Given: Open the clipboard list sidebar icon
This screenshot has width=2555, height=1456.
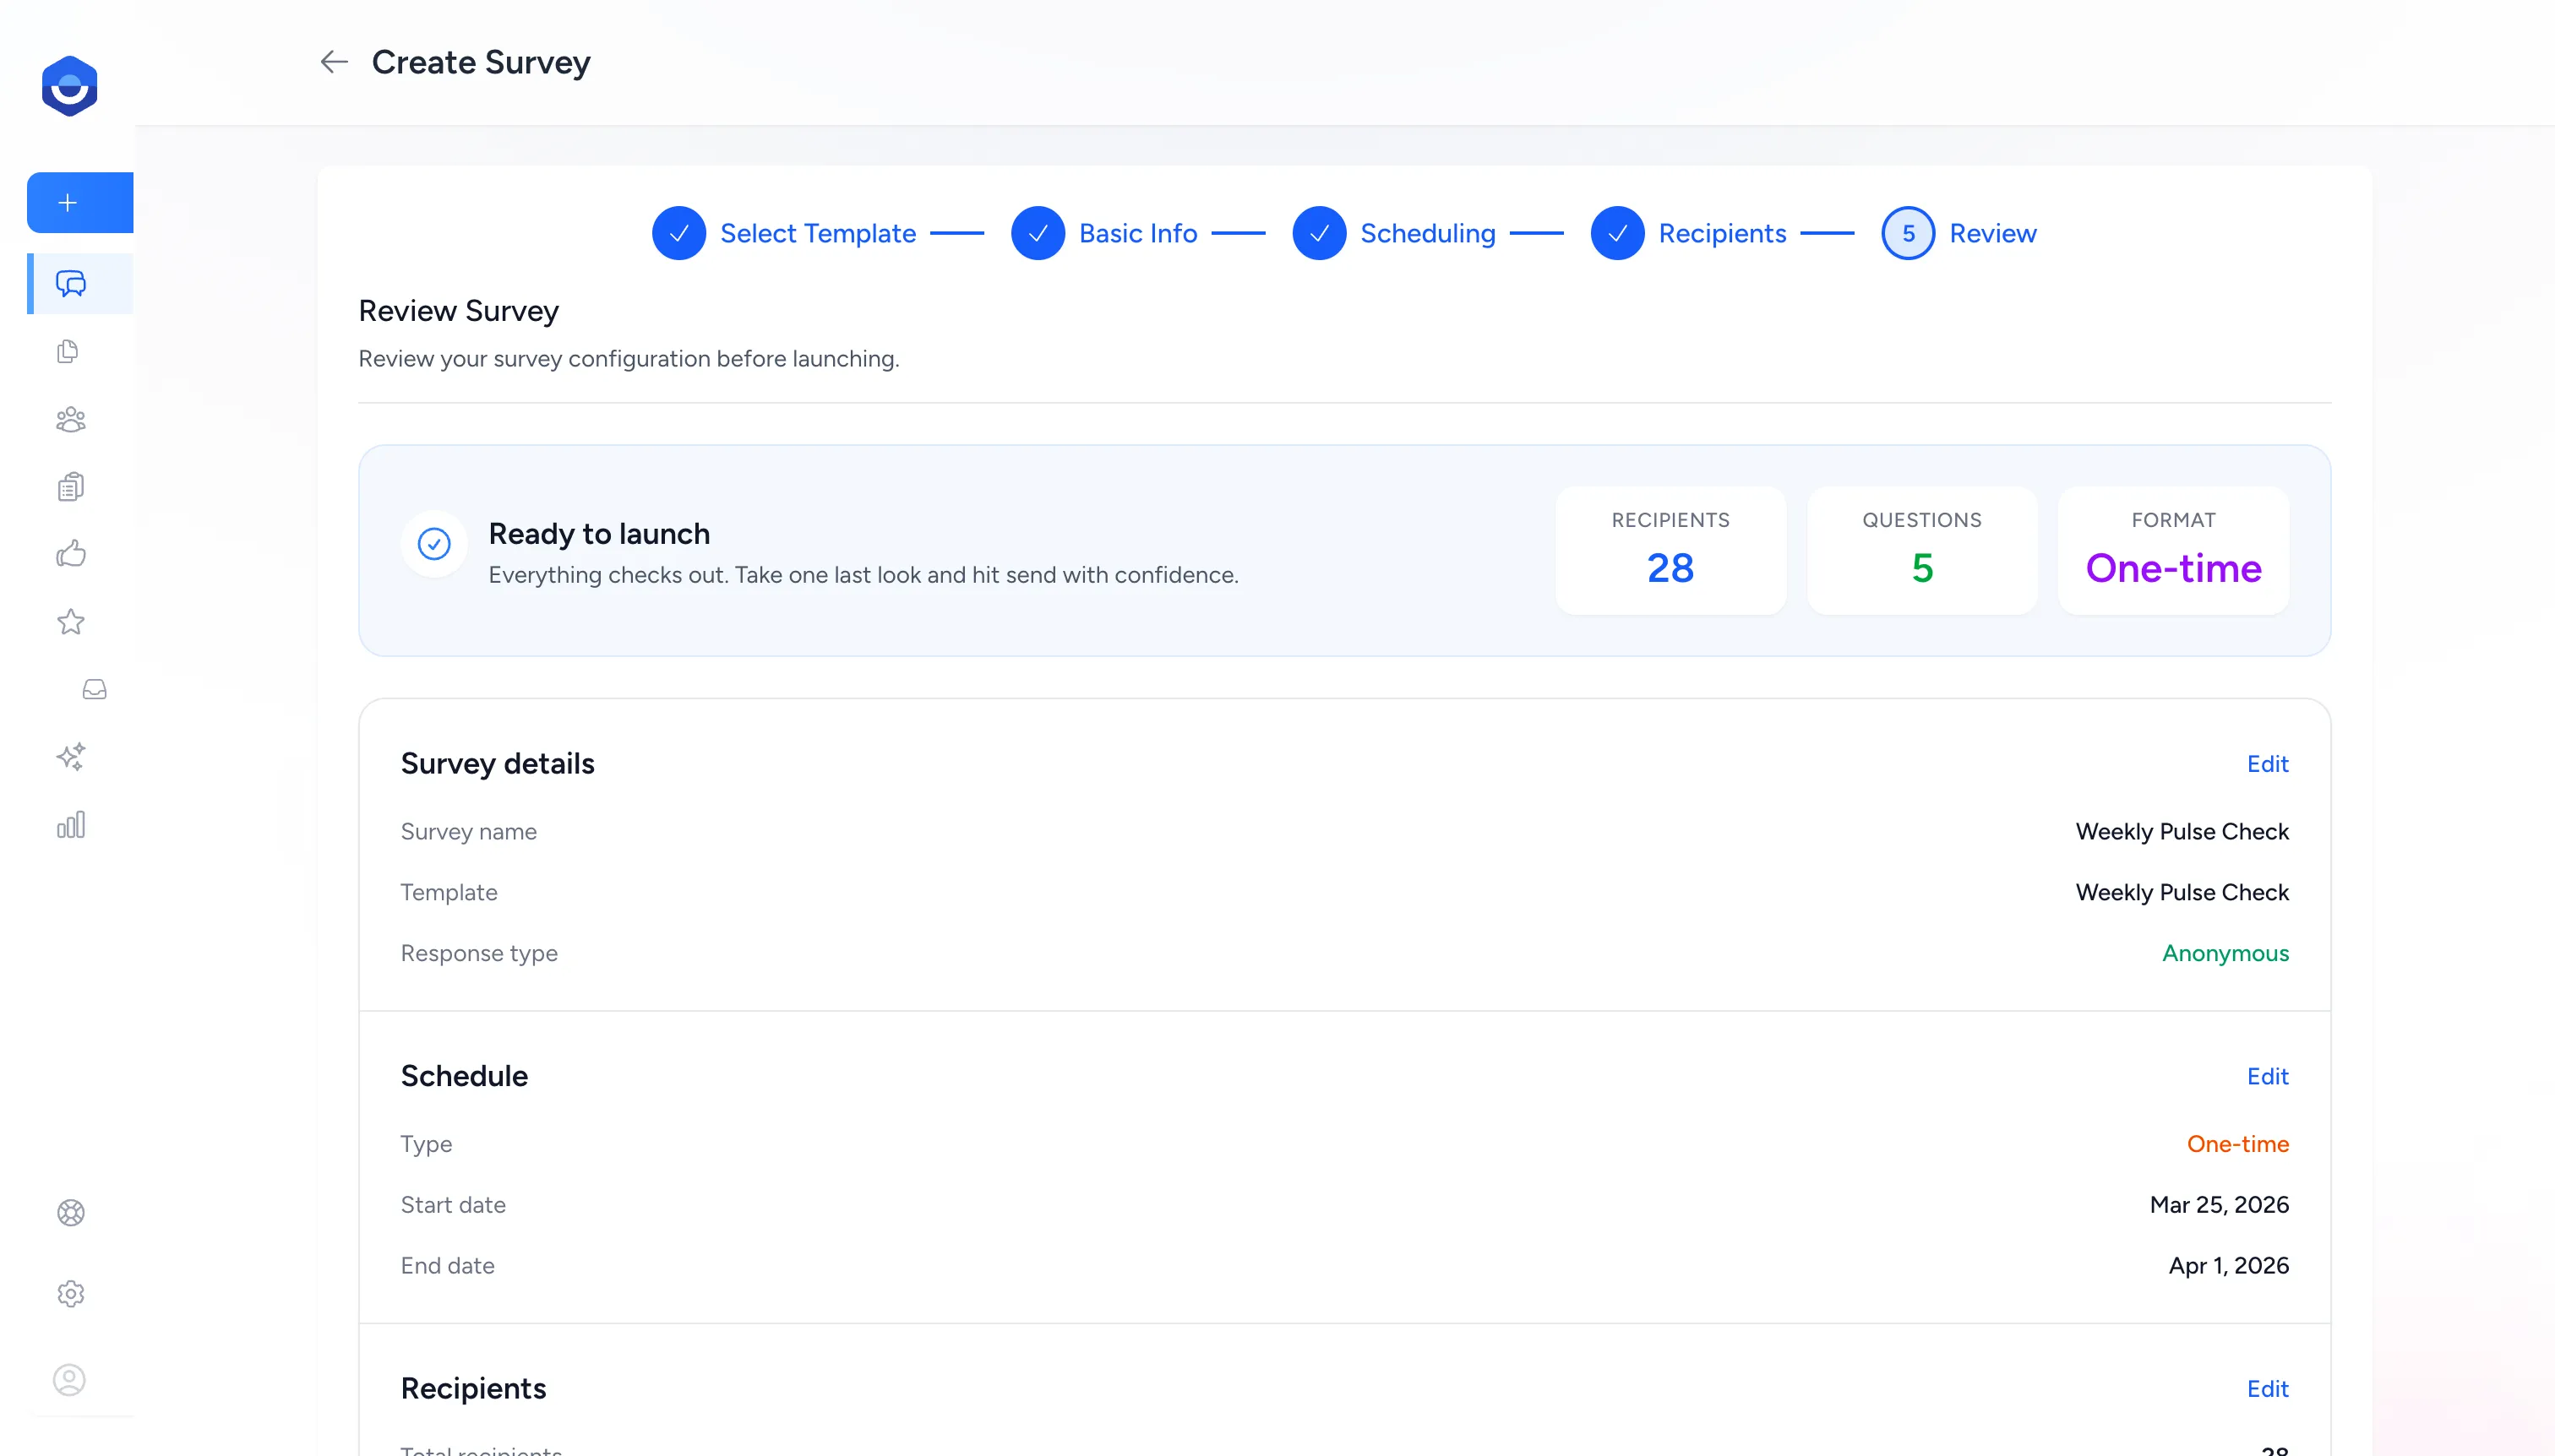Looking at the screenshot, I should point(71,487).
